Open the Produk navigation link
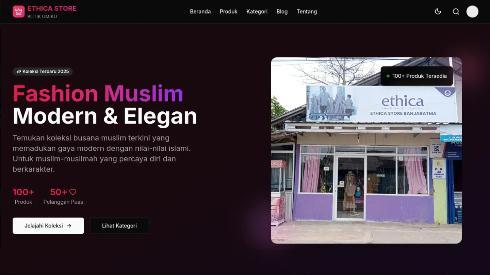The width and height of the screenshot is (490, 275). point(229,12)
